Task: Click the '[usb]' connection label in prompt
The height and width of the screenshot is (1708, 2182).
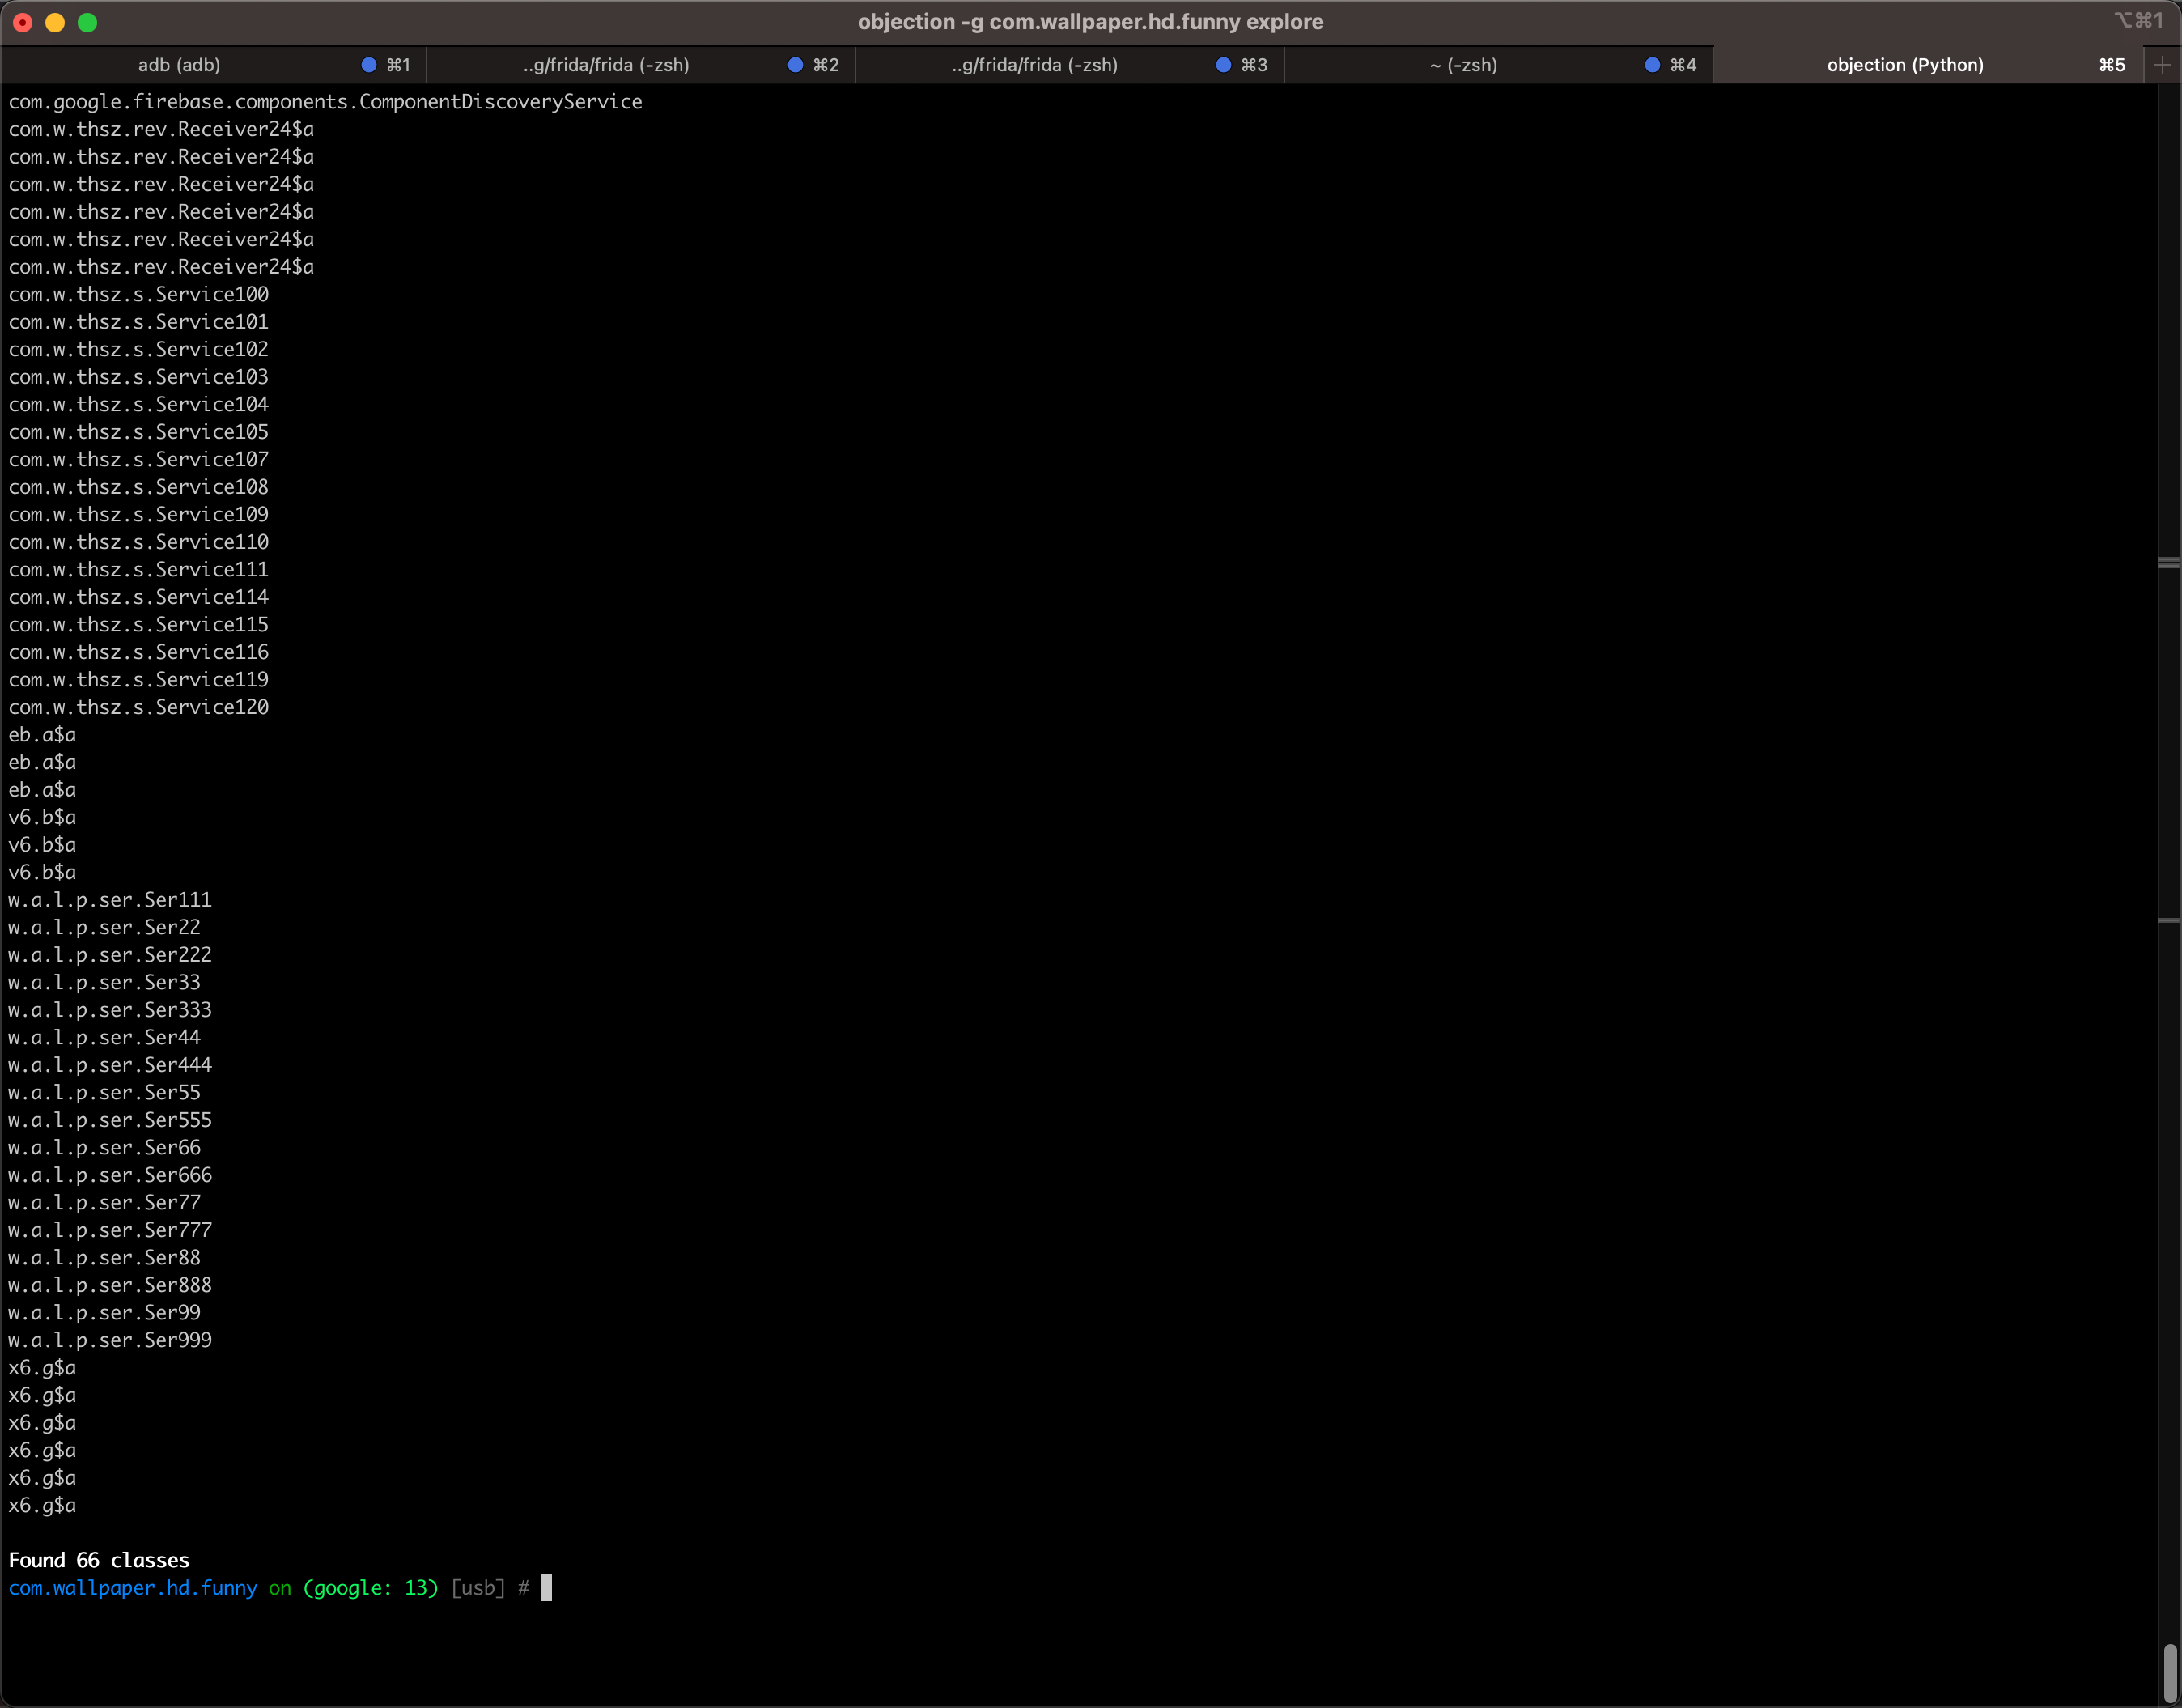Action: click(x=478, y=1588)
